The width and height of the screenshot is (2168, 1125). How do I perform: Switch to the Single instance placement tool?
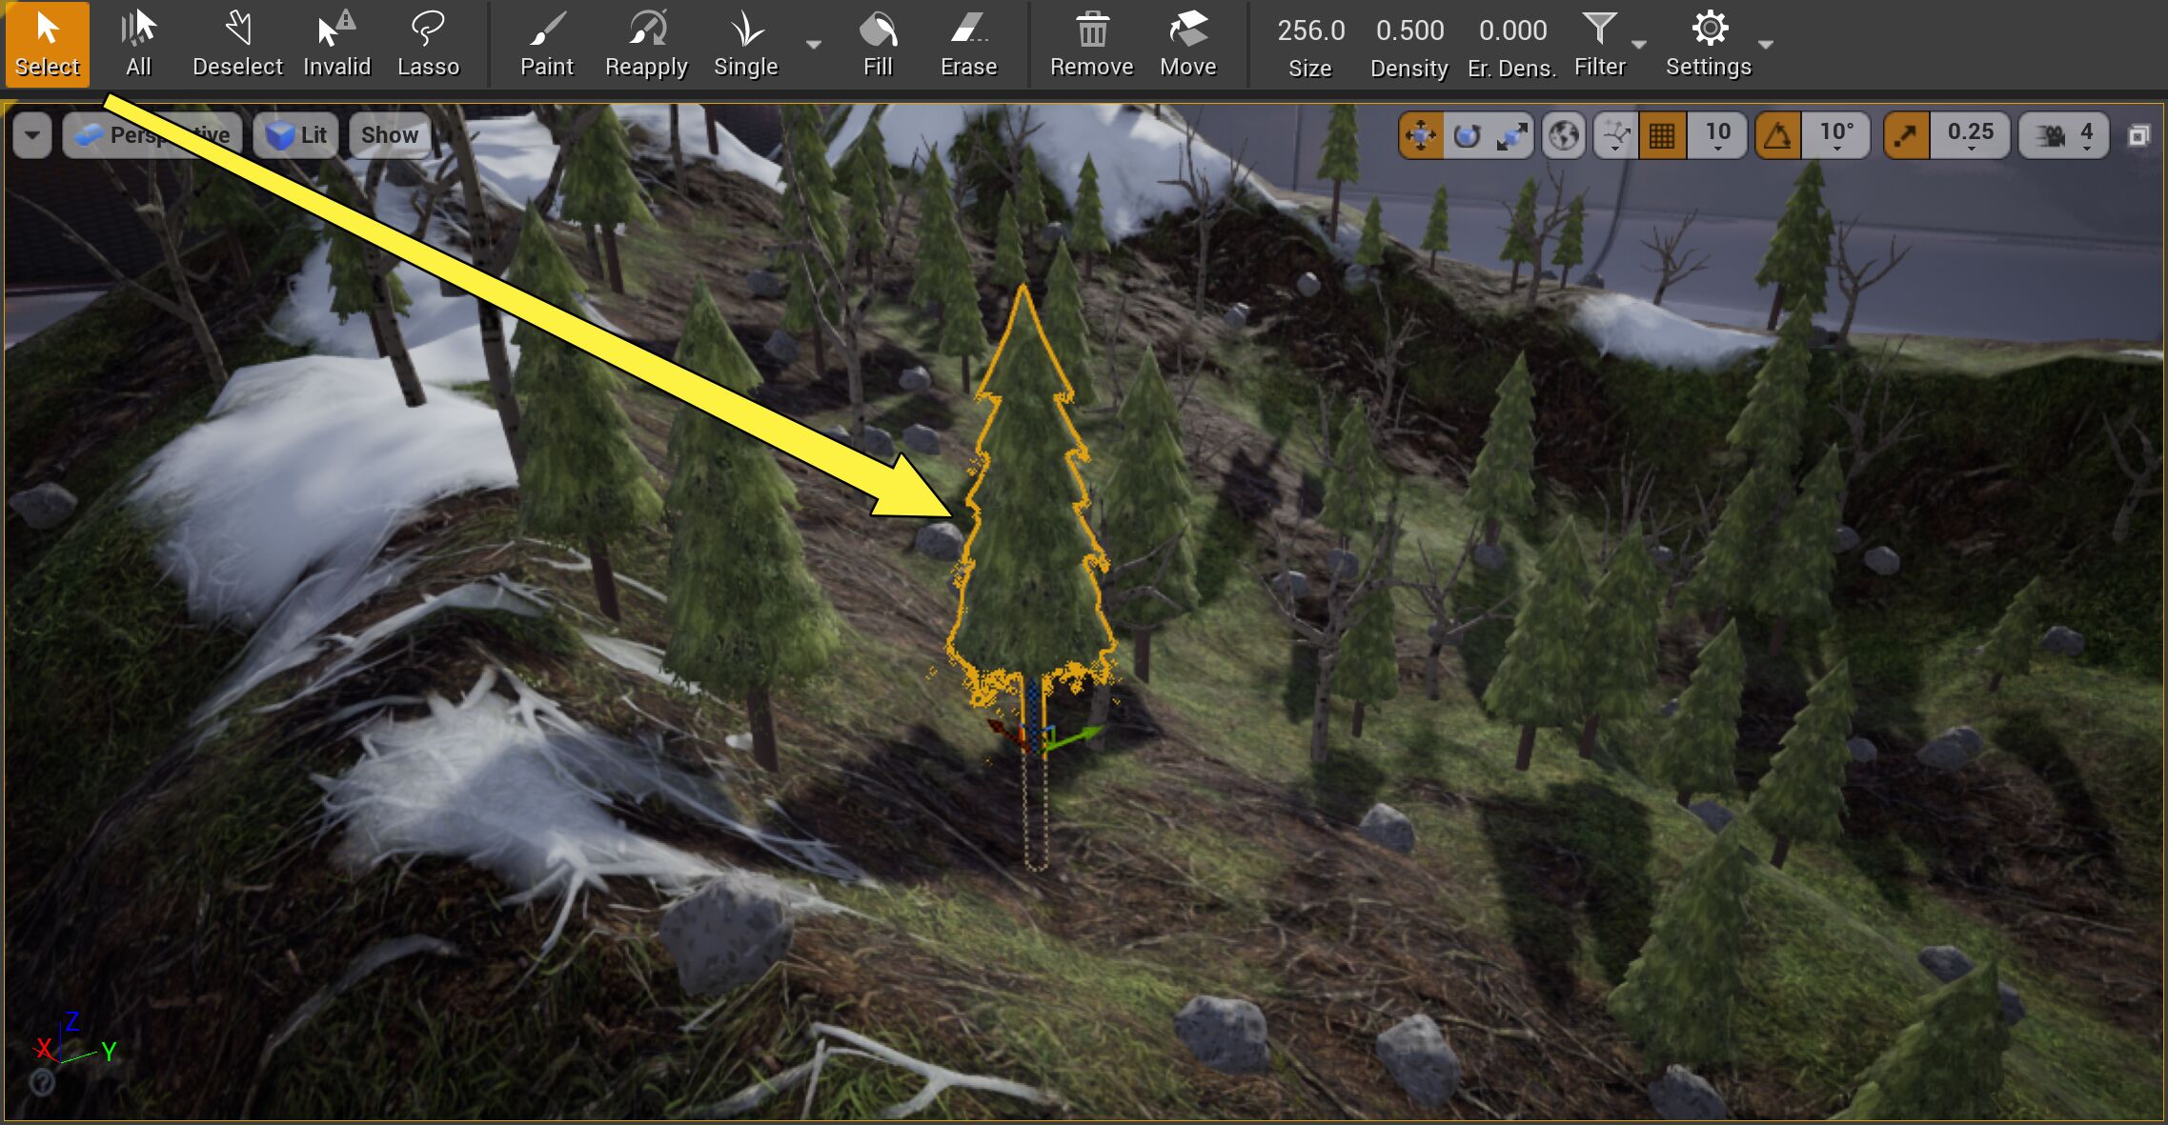pos(745,43)
